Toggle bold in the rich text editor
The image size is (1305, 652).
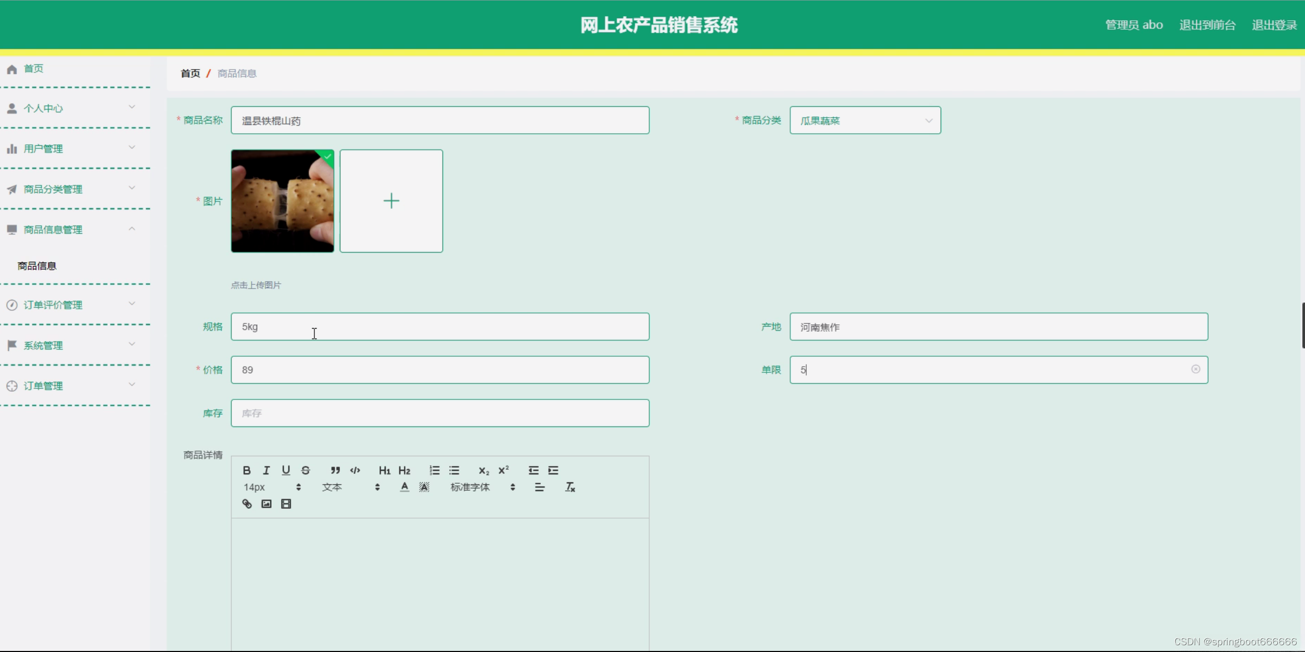(247, 470)
